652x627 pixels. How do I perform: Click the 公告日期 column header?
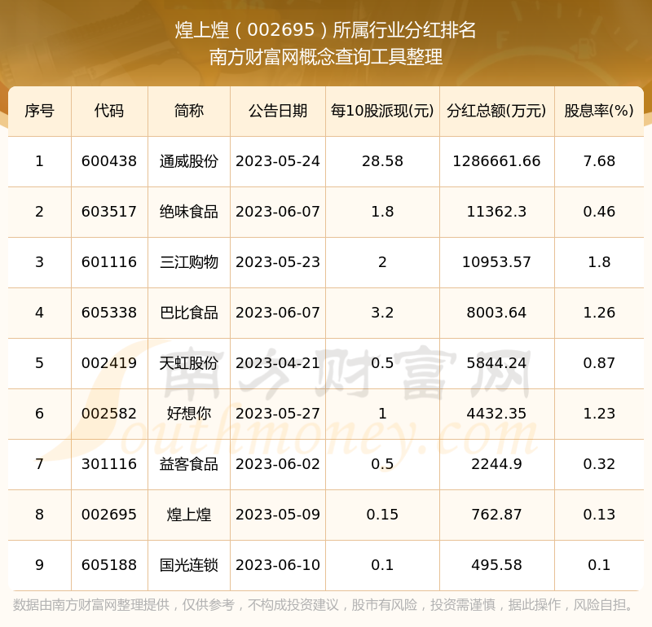(x=278, y=111)
